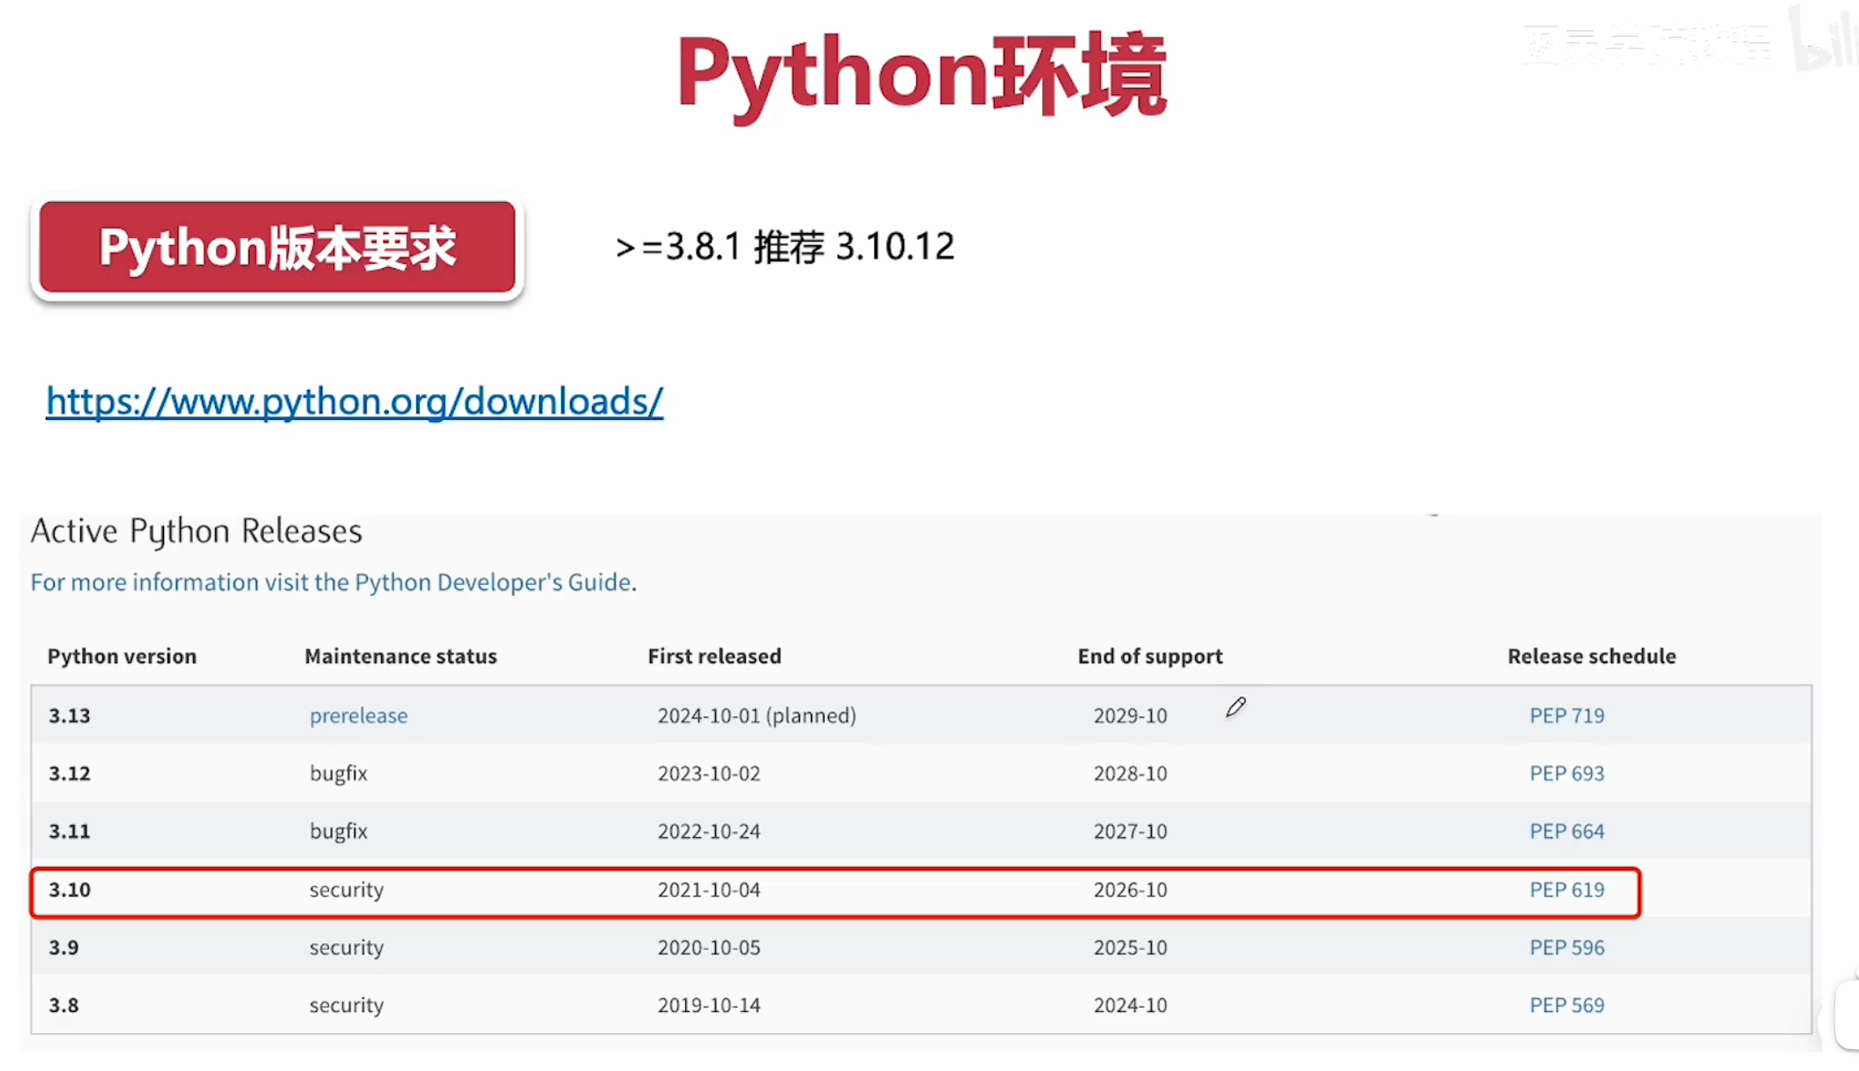Click the Active Python Releases heading

coord(196,532)
